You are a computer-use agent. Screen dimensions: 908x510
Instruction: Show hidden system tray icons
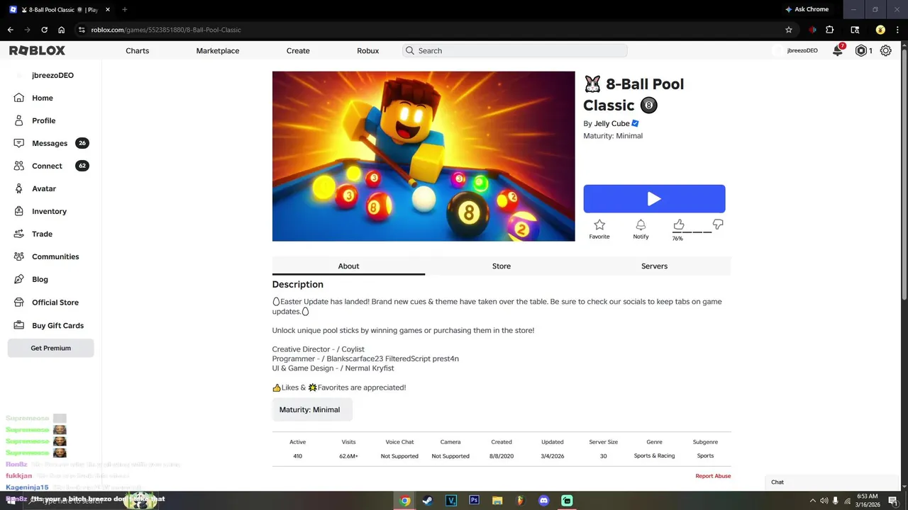click(x=812, y=500)
